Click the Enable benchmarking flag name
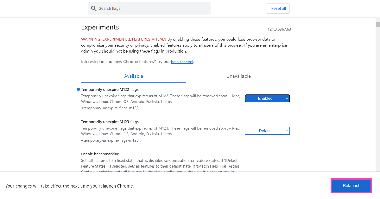380x199 pixels. pos(100,154)
